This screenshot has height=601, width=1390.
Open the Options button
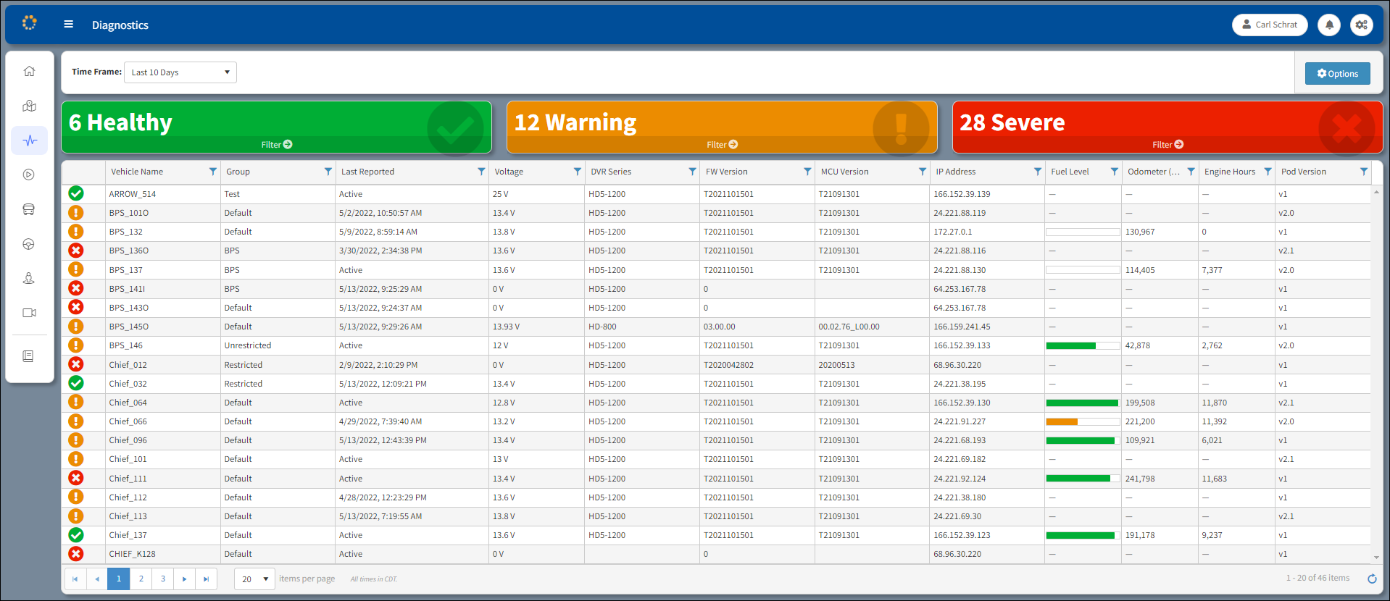pos(1337,73)
